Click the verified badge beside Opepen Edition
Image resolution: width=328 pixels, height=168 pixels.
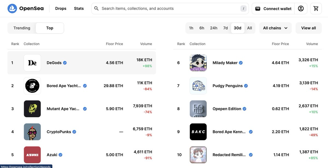click(244, 109)
